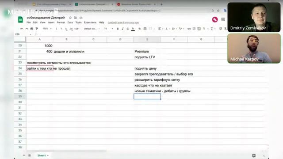Open the borders tool
283x159 pixels.
point(145,29)
